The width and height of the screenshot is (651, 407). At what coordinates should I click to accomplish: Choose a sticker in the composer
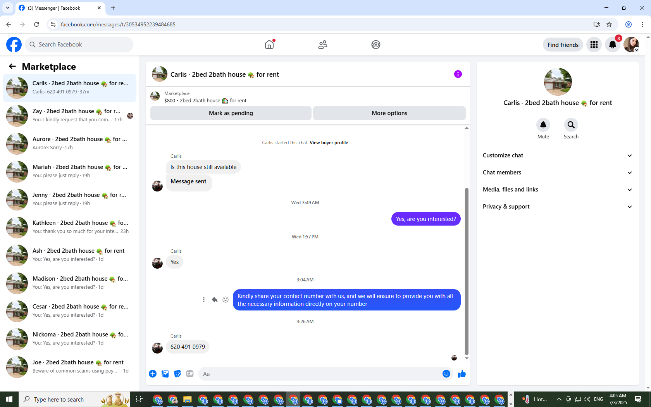(x=177, y=374)
